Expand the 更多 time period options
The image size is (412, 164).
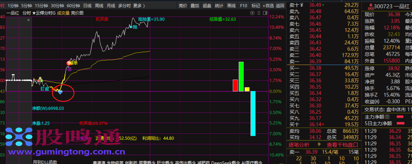click(x=139, y=6)
